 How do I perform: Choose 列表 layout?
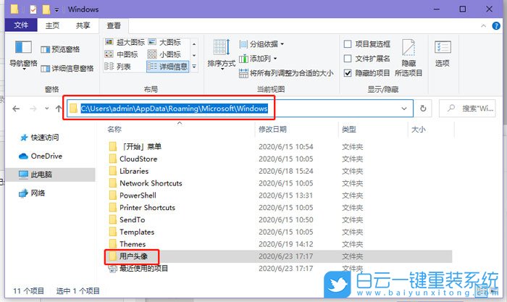(x=117, y=67)
